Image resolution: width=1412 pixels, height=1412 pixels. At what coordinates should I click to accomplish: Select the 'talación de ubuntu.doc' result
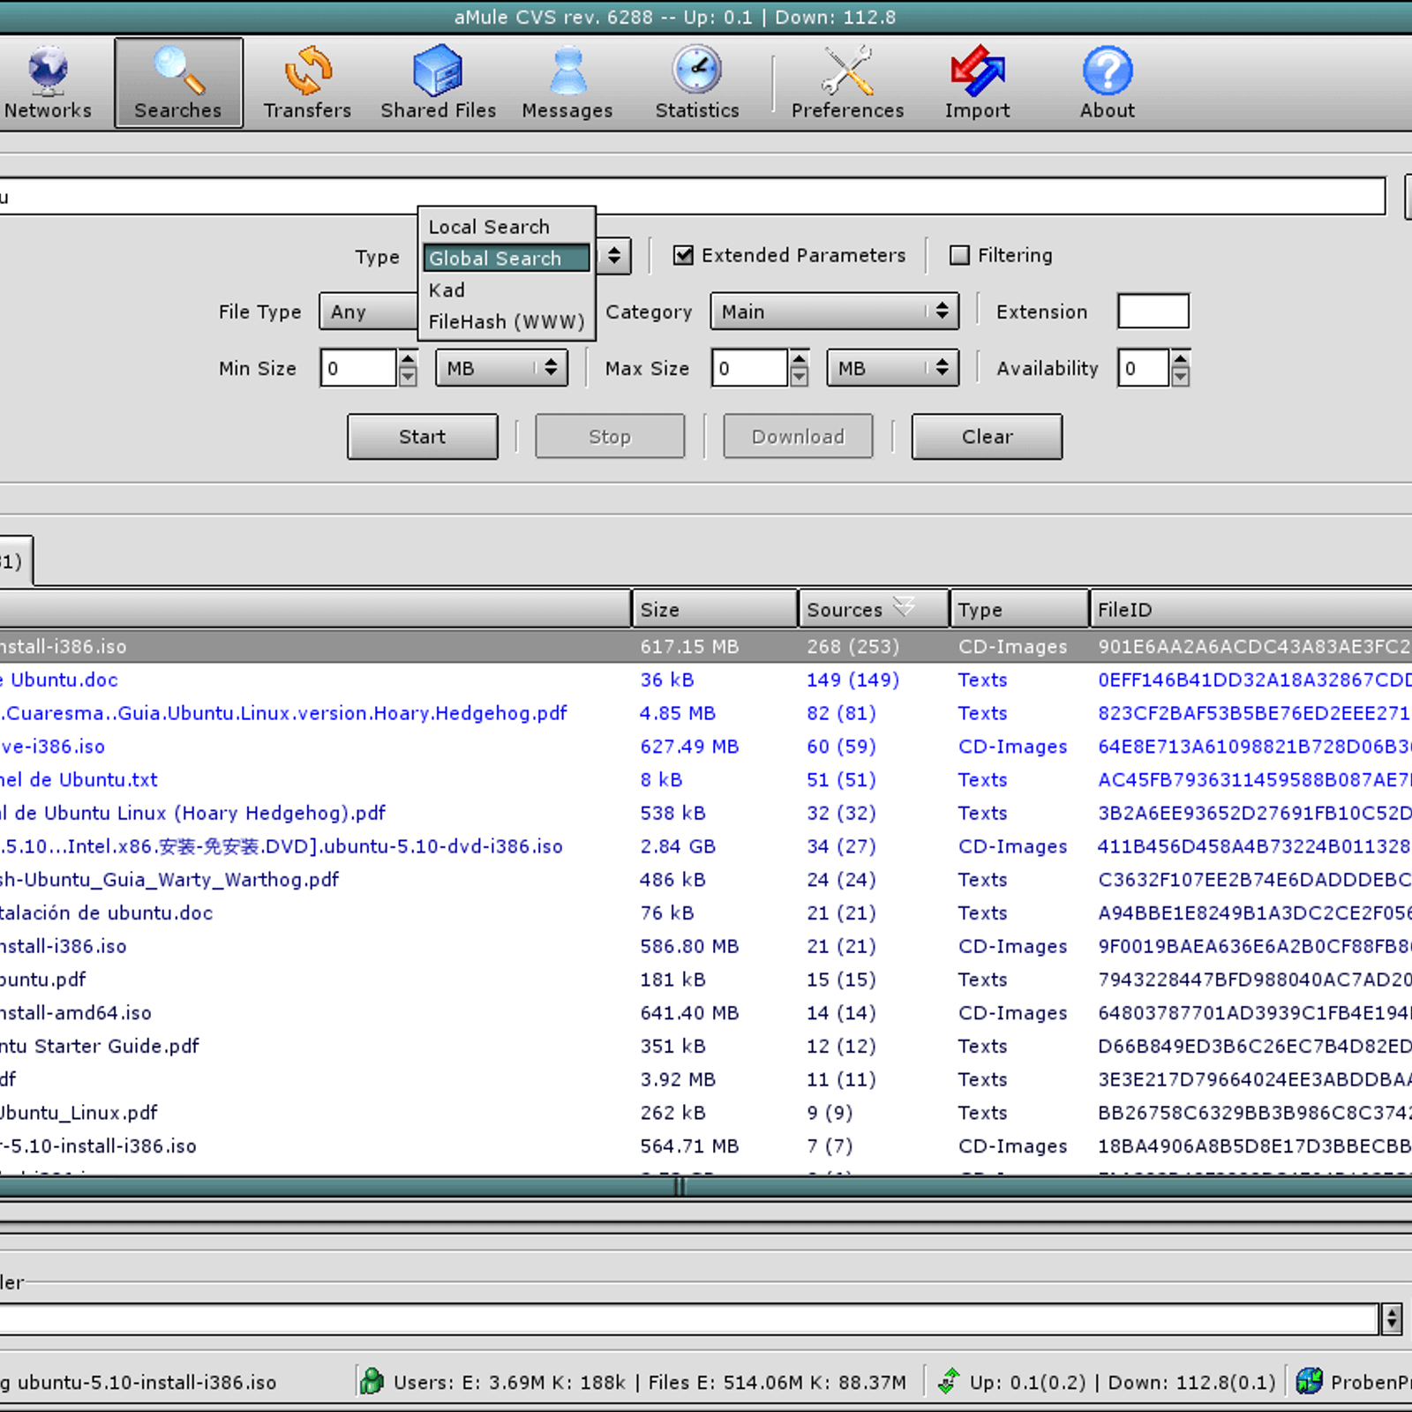[706, 913]
